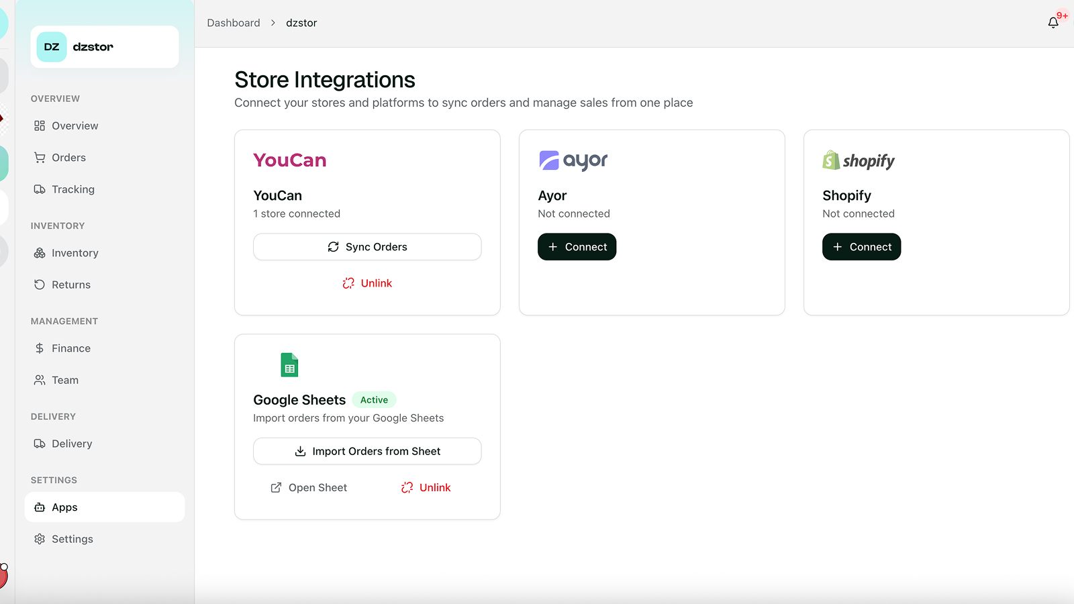Image resolution: width=1074 pixels, height=604 pixels.
Task: Click the DZ workspace avatar
Action: tap(51, 47)
